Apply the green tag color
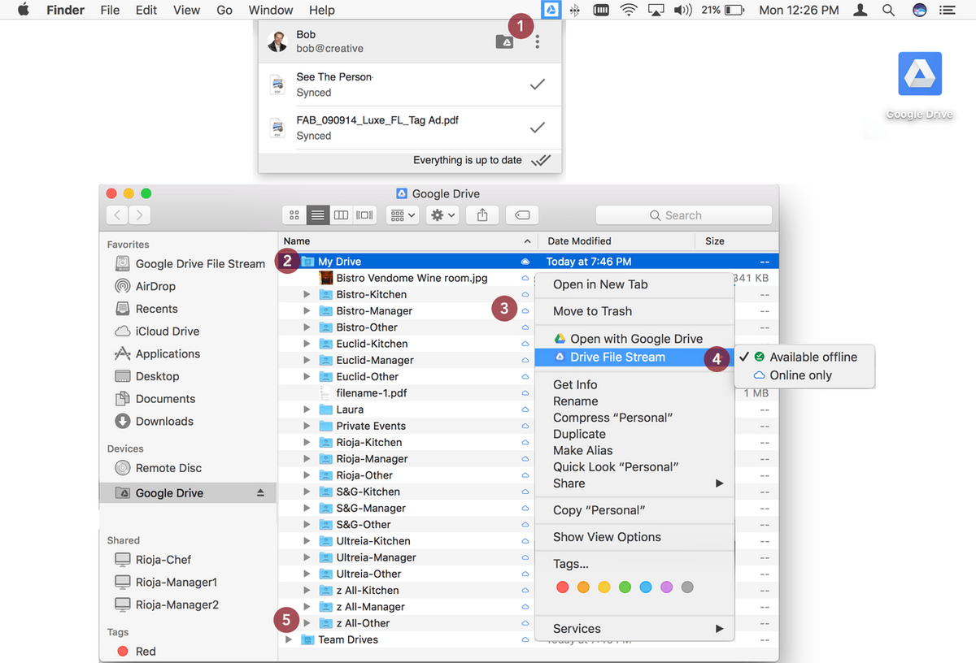The height and width of the screenshot is (663, 976). pyautogui.click(x=625, y=587)
